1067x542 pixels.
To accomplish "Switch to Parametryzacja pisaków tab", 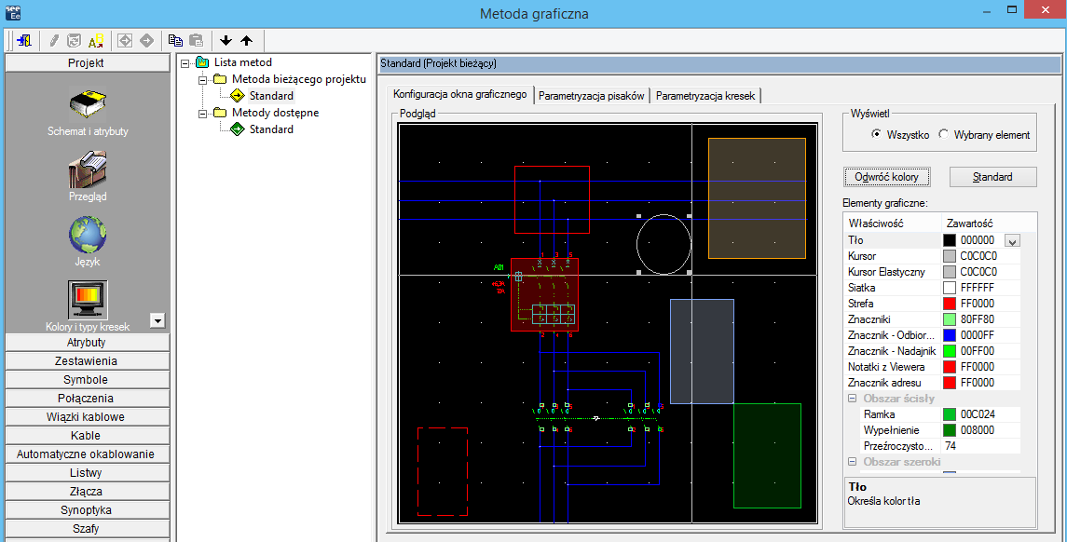I will [592, 96].
